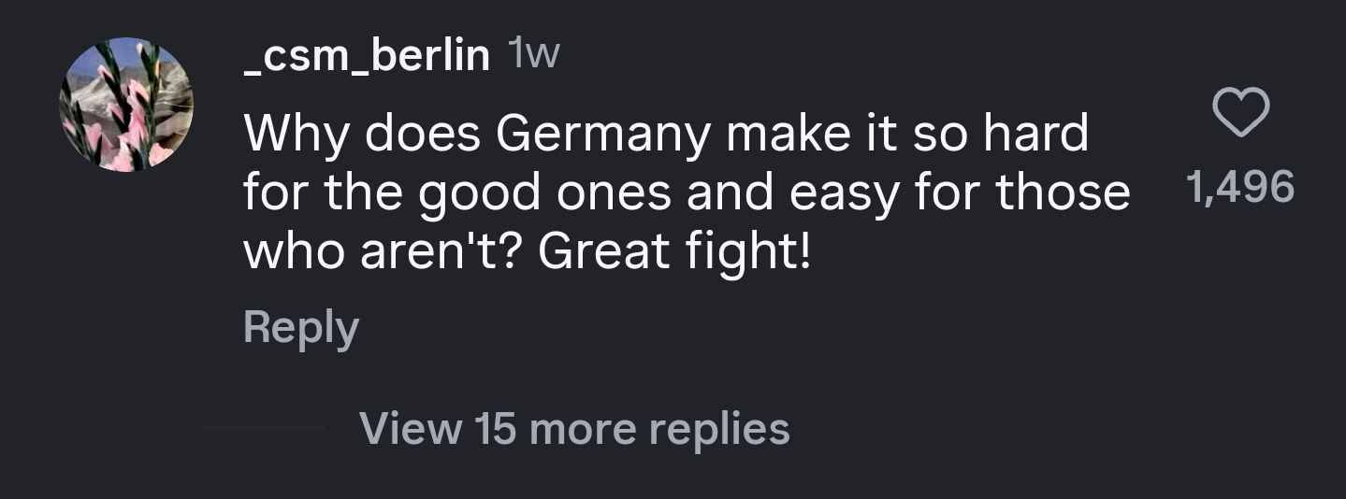Image resolution: width=1346 pixels, height=499 pixels.
Task: Click the 1w timestamp
Action: click(532, 56)
